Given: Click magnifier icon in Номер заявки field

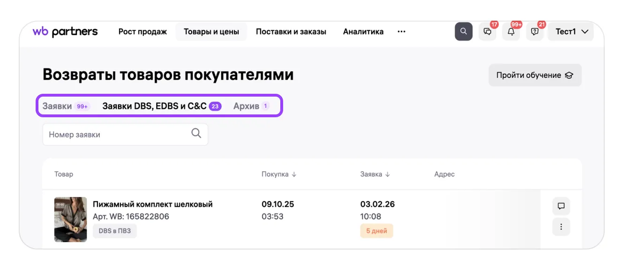Looking at the screenshot, I should pos(196,134).
